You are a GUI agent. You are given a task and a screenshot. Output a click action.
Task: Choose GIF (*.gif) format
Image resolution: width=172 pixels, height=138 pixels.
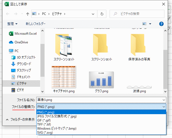point(101,120)
